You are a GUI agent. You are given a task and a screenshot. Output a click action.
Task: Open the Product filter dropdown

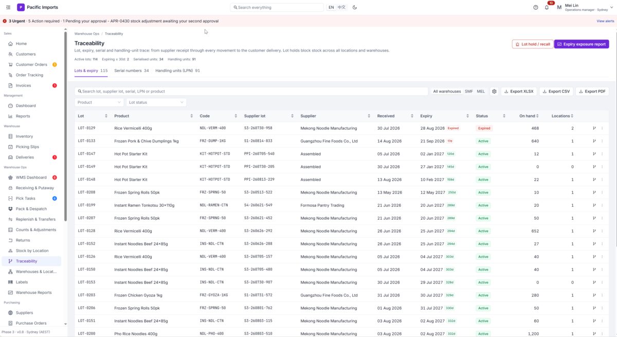click(x=99, y=102)
